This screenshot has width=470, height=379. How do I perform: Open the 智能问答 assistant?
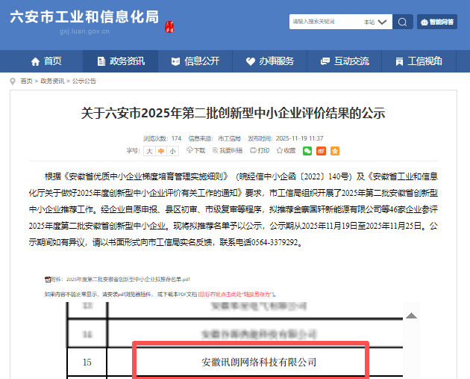[437, 22]
